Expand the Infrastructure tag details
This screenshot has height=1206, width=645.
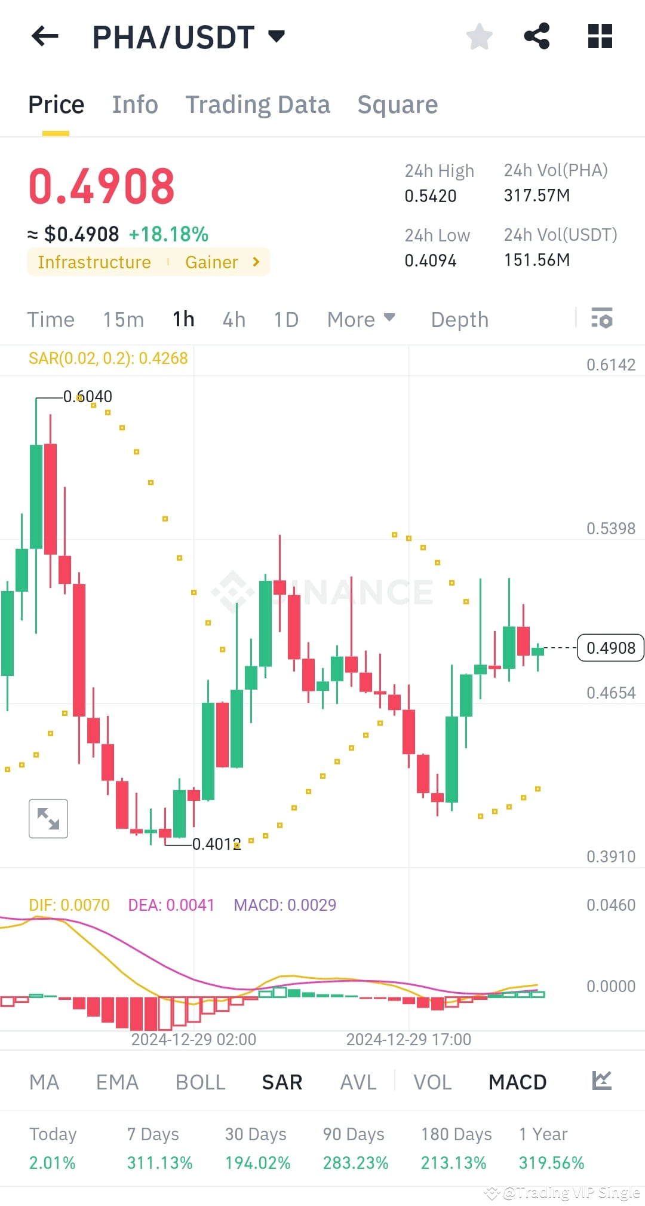93,262
